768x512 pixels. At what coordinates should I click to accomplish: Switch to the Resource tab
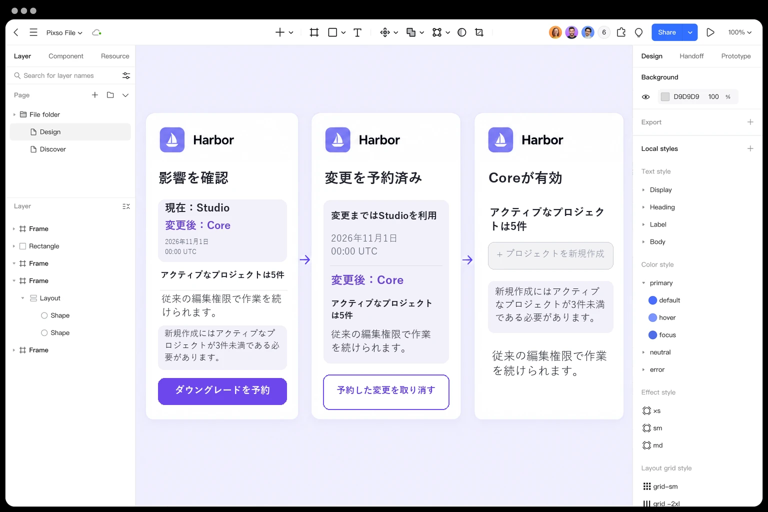pyautogui.click(x=115, y=56)
